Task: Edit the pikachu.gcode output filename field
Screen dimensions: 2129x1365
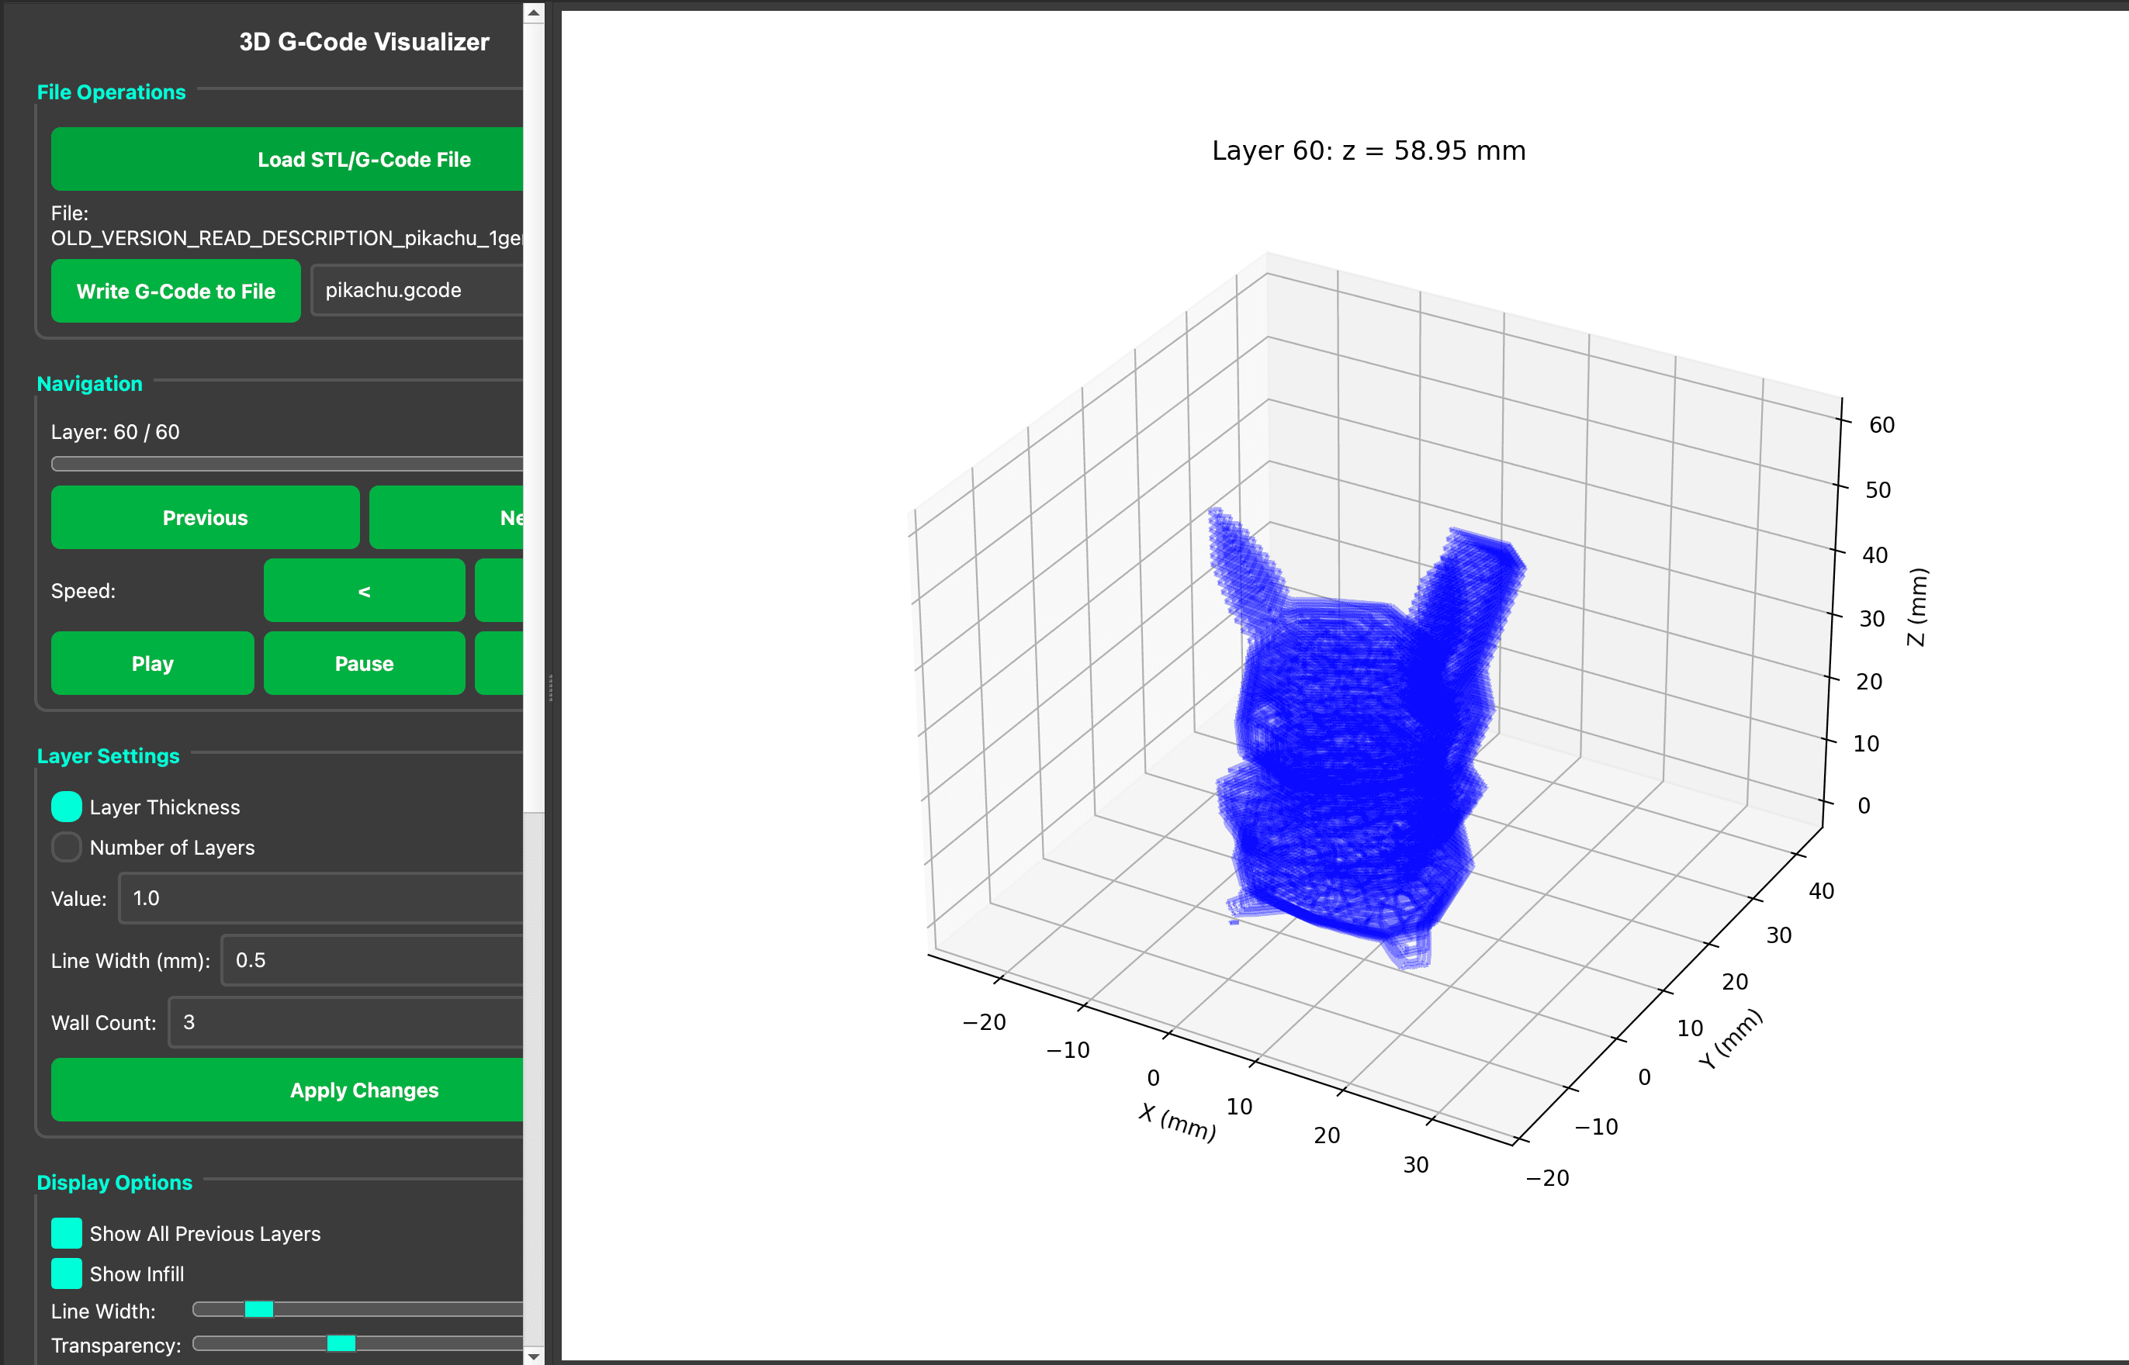Action: 417,290
